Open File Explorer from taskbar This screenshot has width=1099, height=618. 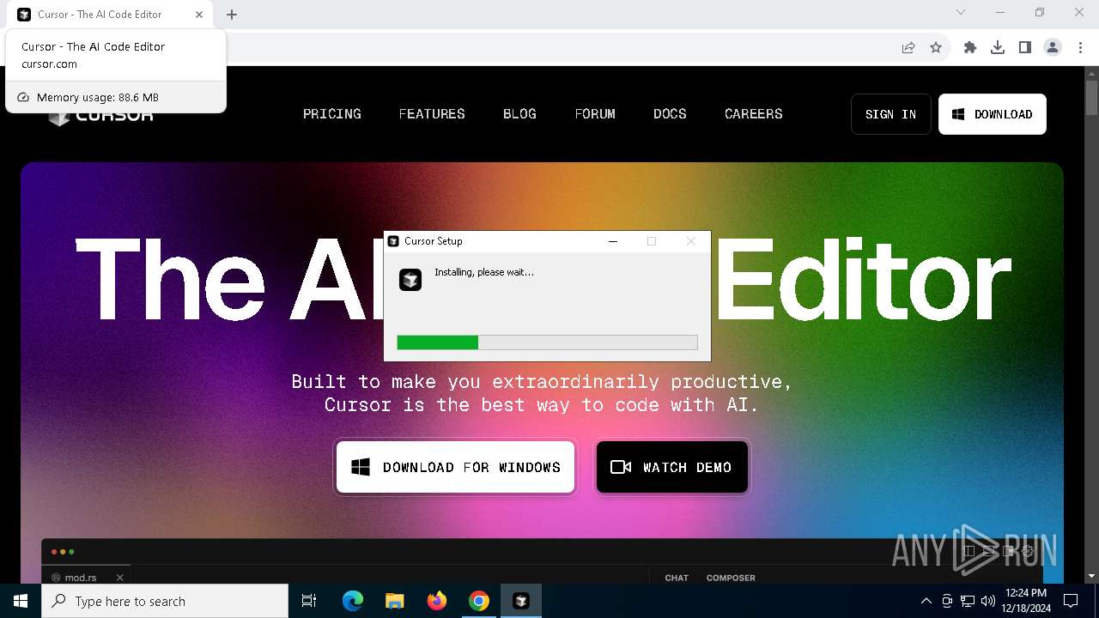(x=394, y=601)
